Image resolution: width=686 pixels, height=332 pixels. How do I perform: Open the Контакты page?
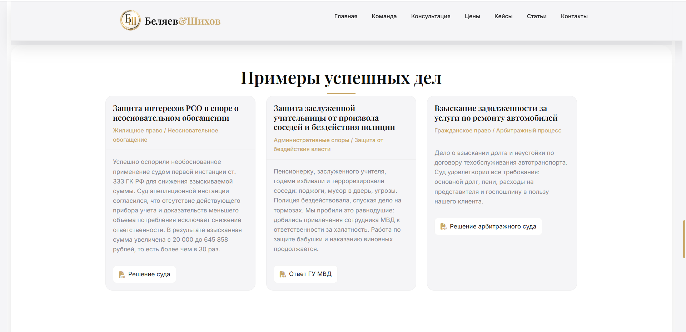click(x=574, y=16)
